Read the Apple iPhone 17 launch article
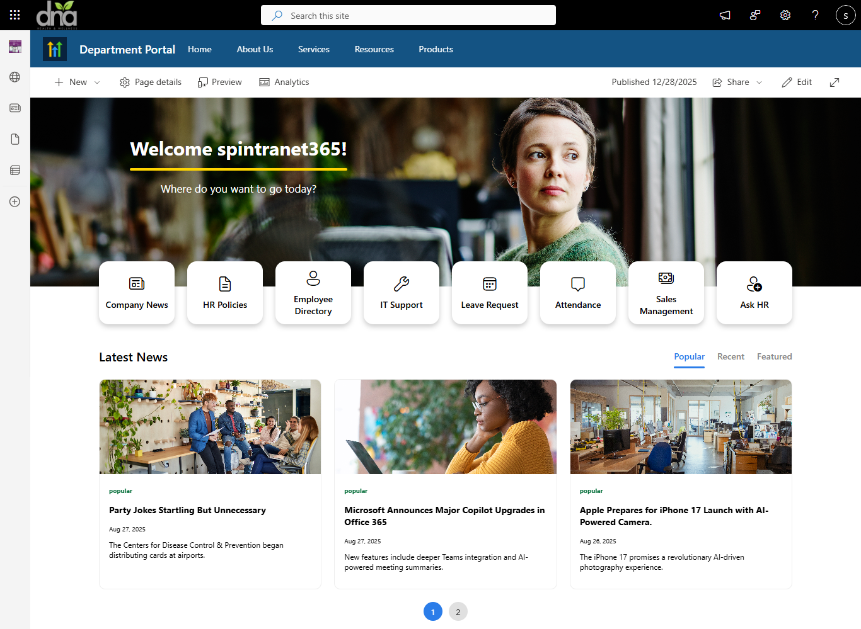The height and width of the screenshot is (629, 861). click(x=673, y=516)
